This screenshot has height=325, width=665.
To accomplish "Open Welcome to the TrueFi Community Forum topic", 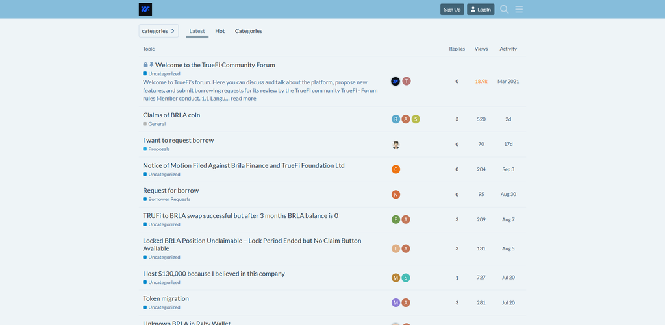I will 215,65.
